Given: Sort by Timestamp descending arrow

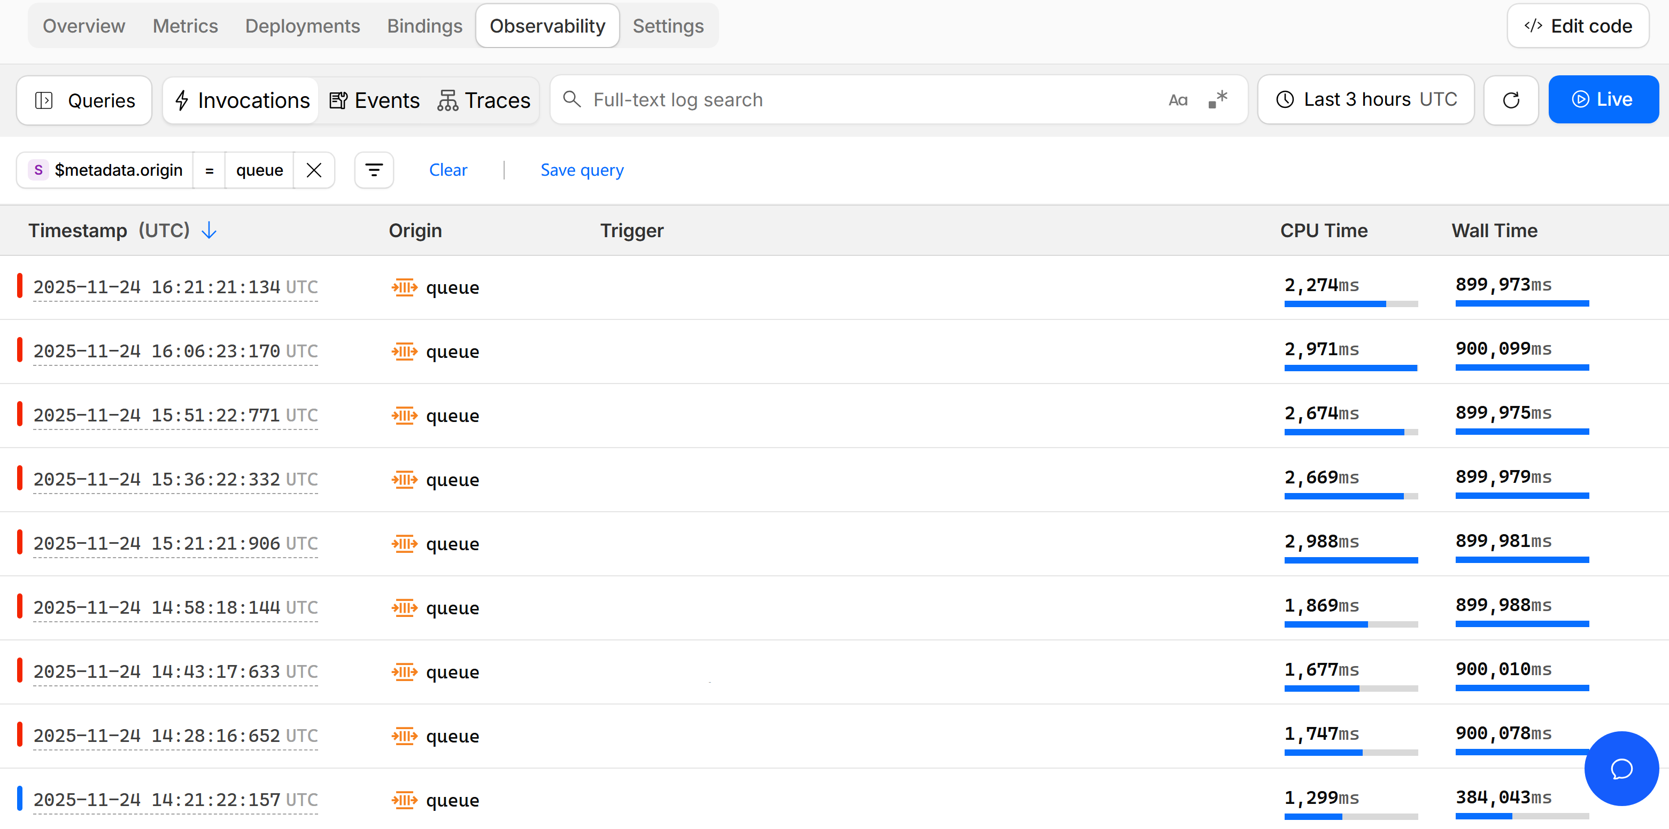Looking at the screenshot, I should coord(209,230).
